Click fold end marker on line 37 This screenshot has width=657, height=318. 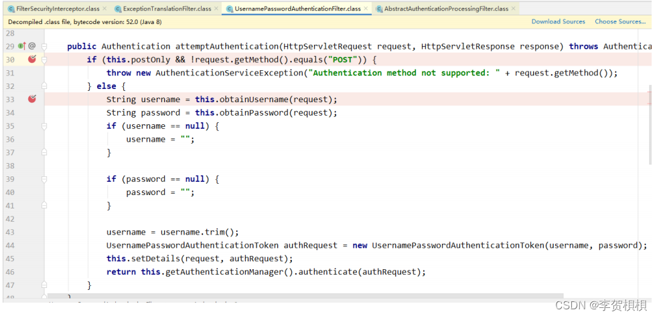(44, 152)
